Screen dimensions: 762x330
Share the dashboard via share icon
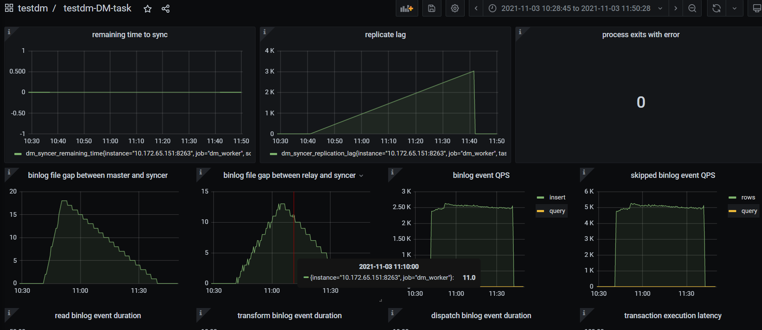pyautogui.click(x=166, y=9)
